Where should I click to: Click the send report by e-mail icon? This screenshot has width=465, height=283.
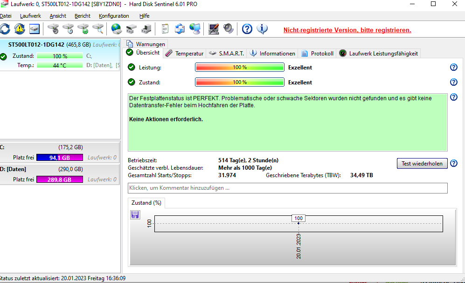pyautogui.click(x=180, y=29)
